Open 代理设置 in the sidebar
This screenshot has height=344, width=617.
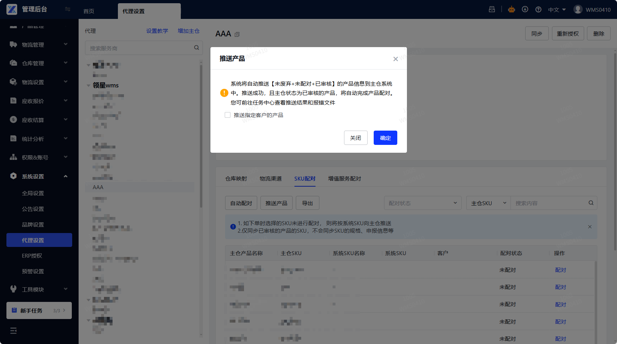(39, 240)
